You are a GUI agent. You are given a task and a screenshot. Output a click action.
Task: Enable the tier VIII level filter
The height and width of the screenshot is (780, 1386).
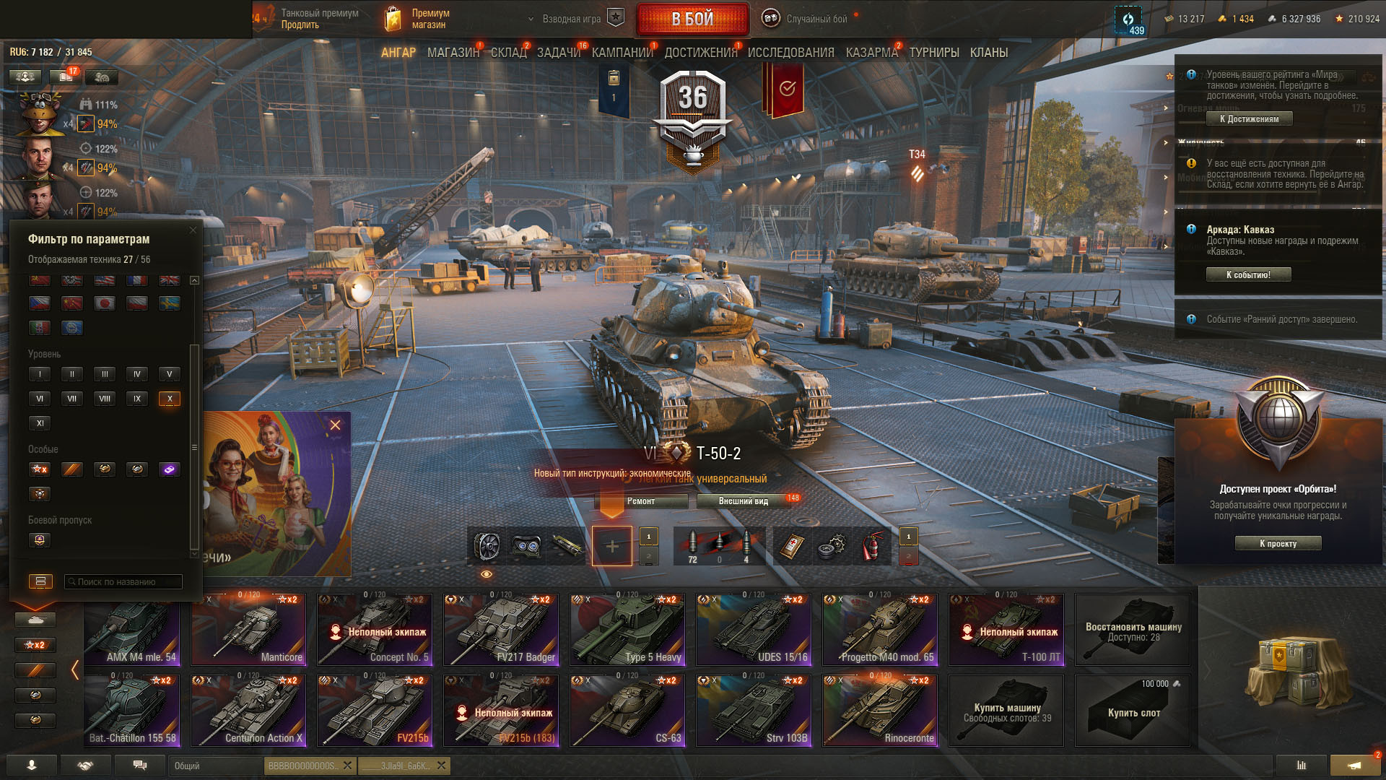coord(105,399)
